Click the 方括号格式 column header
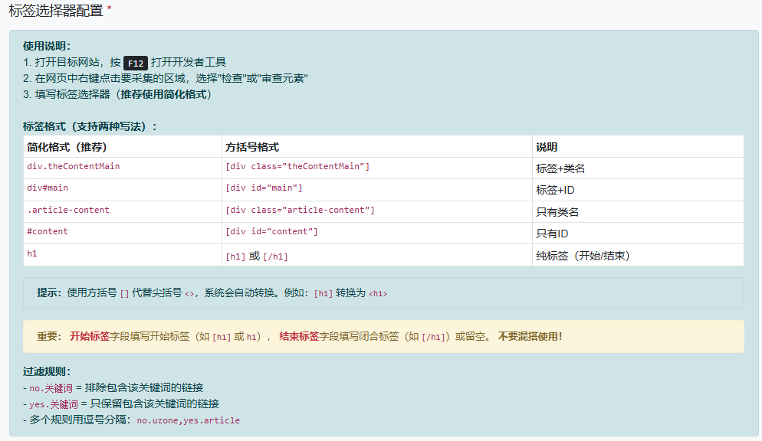 tap(252, 147)
